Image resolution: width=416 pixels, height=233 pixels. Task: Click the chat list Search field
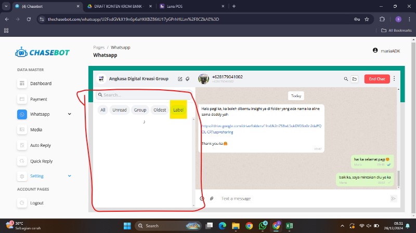[144, 95]
